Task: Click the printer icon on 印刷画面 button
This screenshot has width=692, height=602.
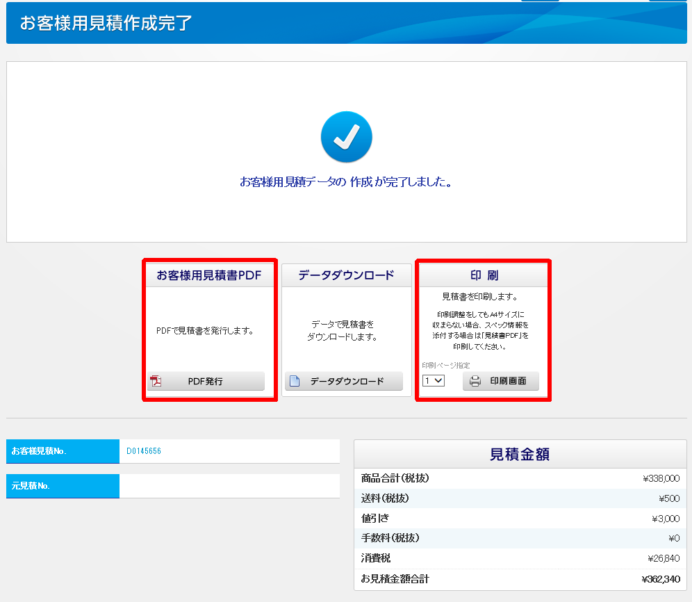Action: (475, 381)
